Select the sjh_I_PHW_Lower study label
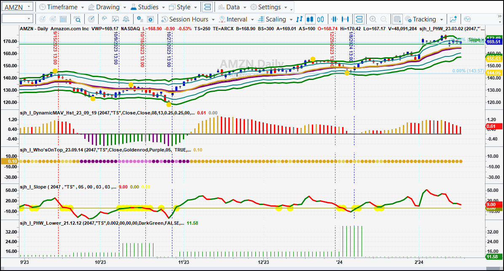Screen dimensions: 504x271 (x=102, y=223)
